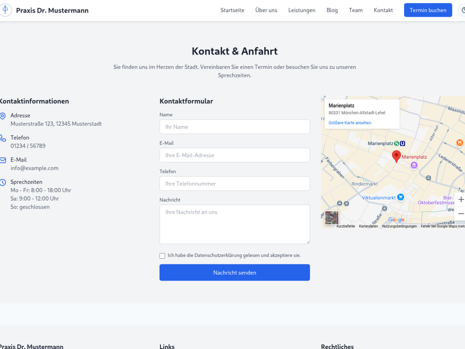Focus the Ihr Name input field
The height and width of the screenshot is (349, 465).
click(234, 127)
